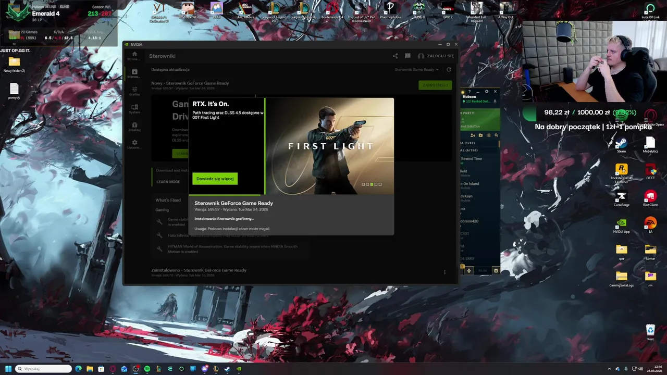
Task: Open Mobalytics desktop file
Action: [650, 144]
